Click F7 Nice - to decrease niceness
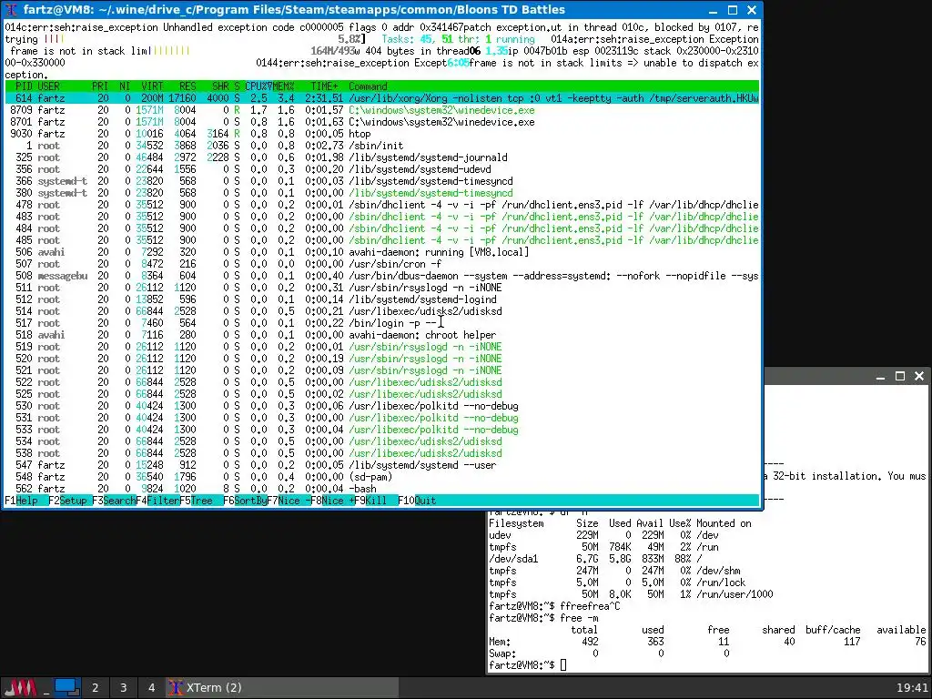932x699 pixels. point(289,501)
